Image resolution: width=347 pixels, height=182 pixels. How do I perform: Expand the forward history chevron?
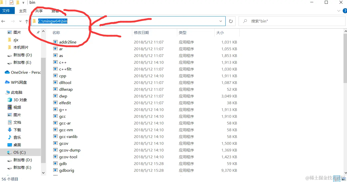point(20,21)
